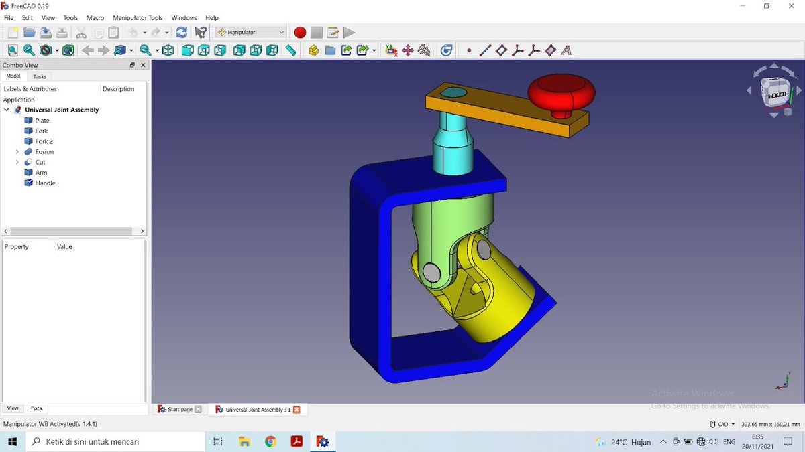Open the File menu

point(9,18)
